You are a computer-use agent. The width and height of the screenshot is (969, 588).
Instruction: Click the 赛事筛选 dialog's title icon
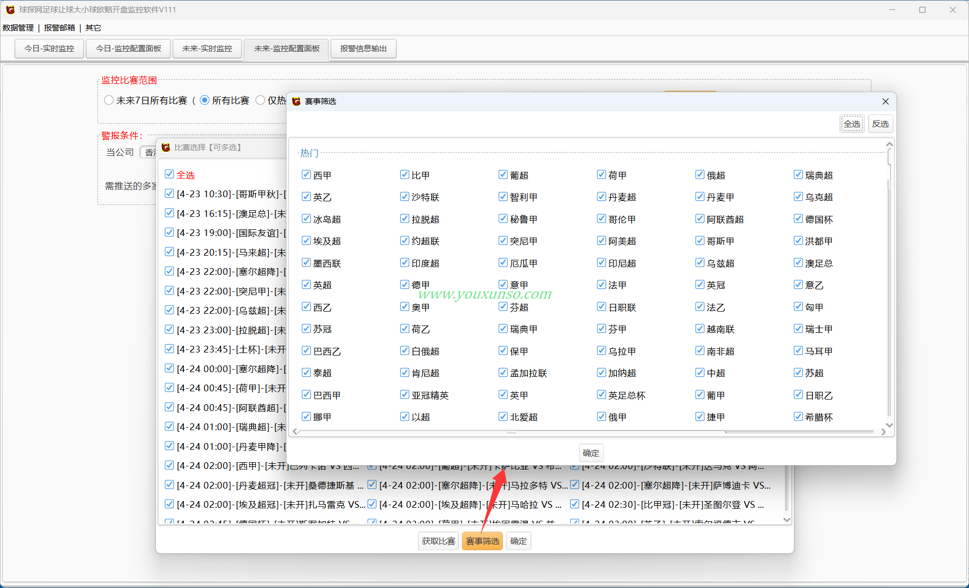(296, 101)
